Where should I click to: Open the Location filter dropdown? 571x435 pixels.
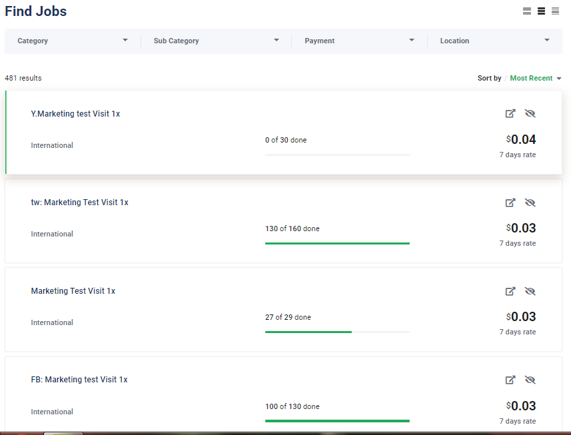tap(495, 41)
